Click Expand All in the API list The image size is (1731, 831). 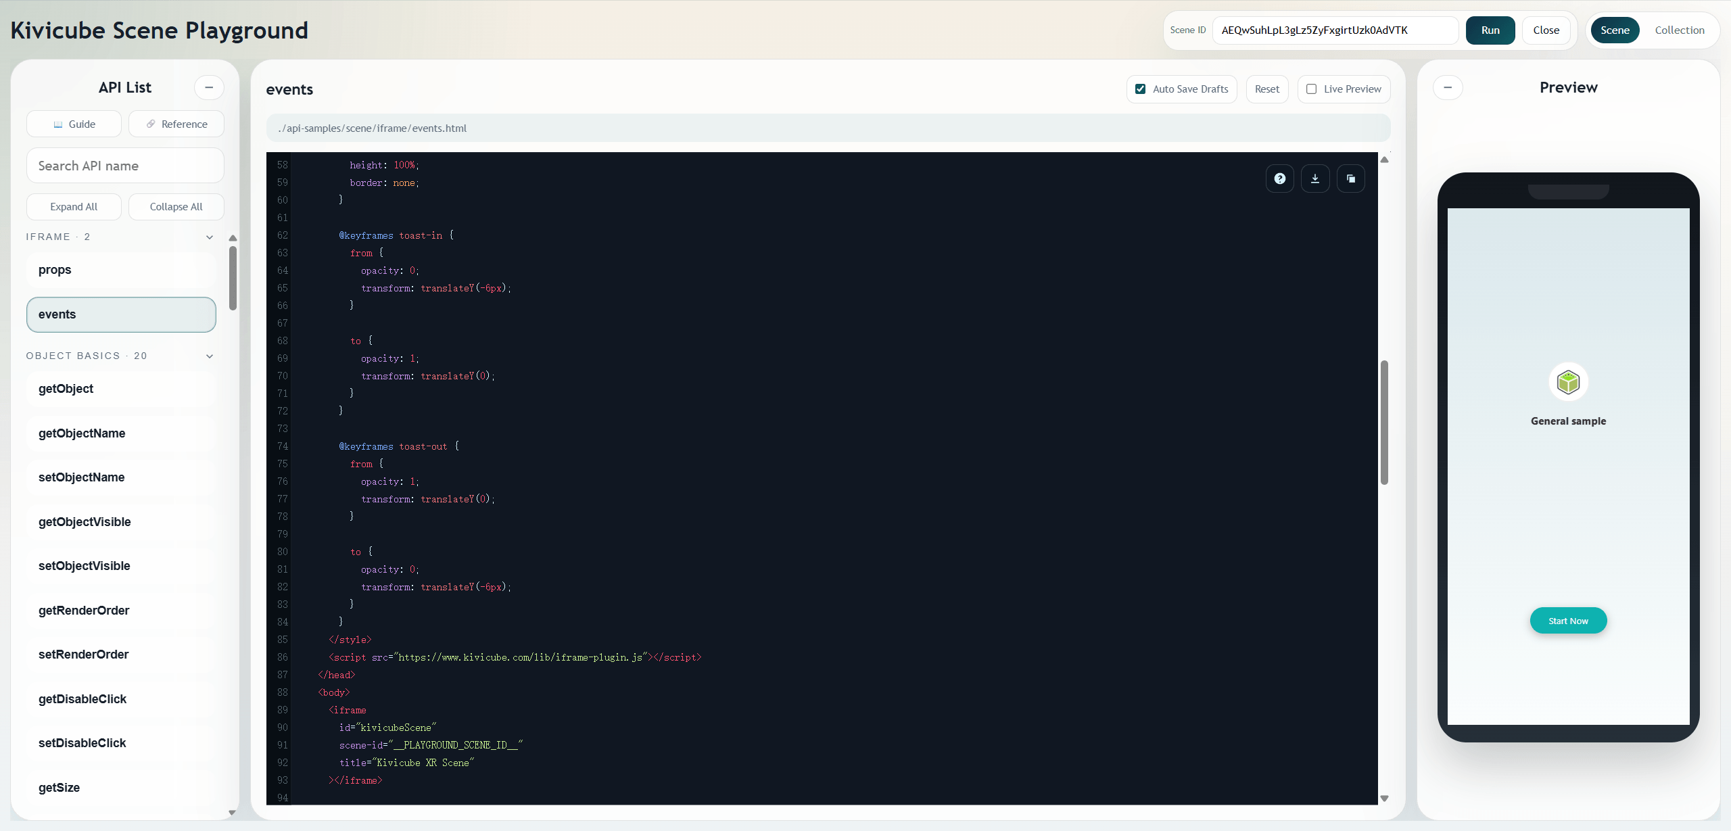click(74, 207)
